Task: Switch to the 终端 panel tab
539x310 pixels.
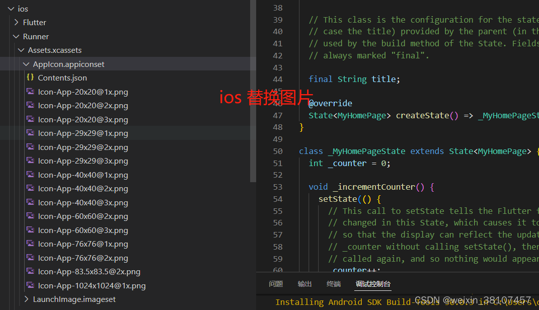Action: point(334,284)
